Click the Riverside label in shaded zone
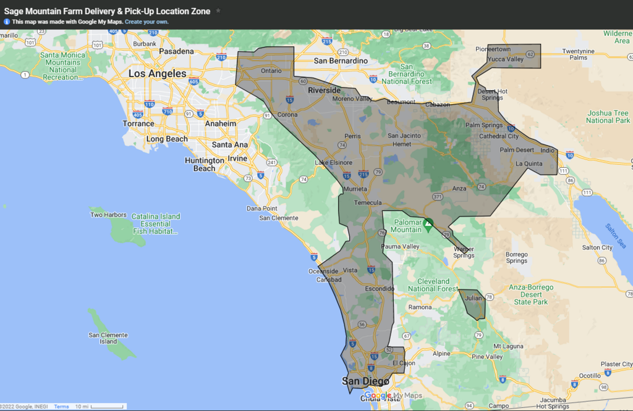Viewport: 633px width, 411px height. 324,90
